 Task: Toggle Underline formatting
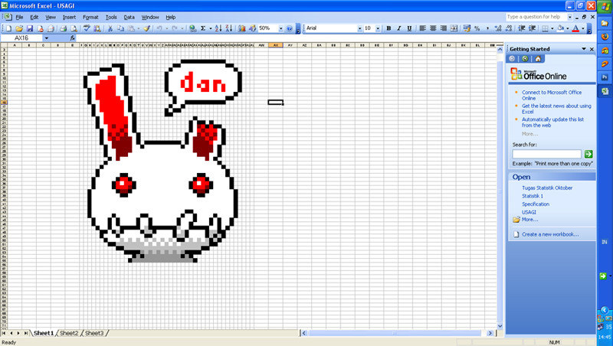pyautogui.click(x=409, y=28)
